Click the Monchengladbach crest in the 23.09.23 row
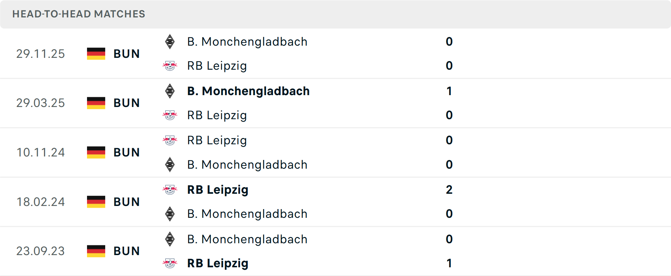 coord(170,239)
